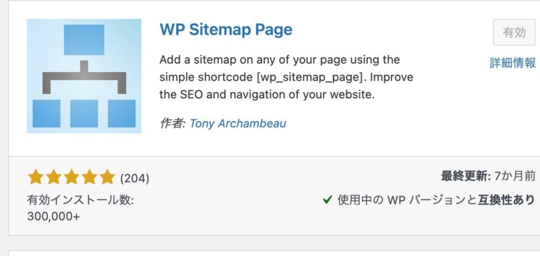This screenshot has height=256, width=540.
Task: Open the 詳細情報 details link
Action: click(x=513, y=63)
